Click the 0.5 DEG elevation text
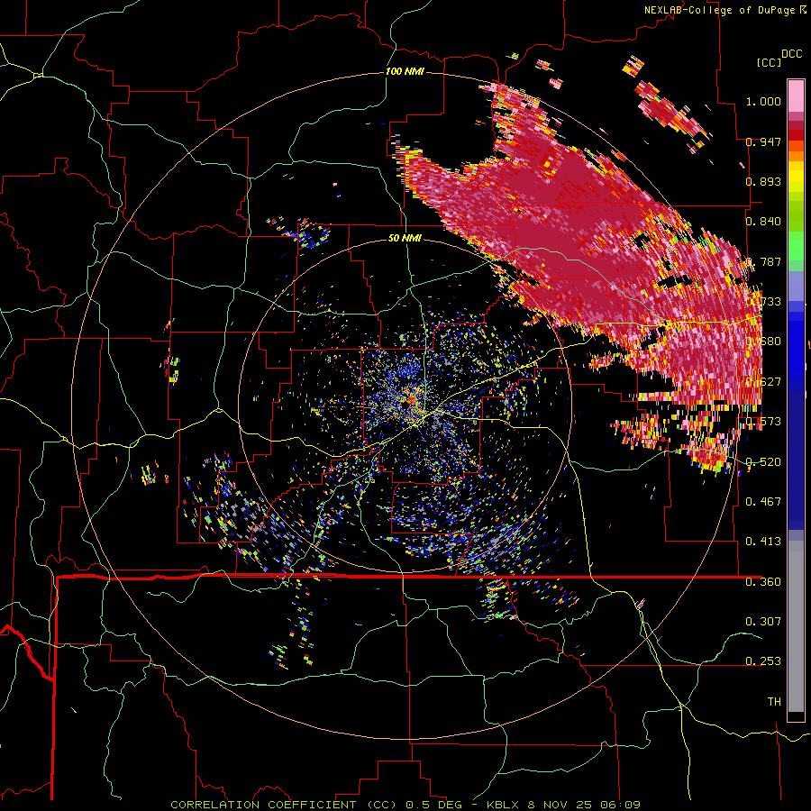Image resolution: width=811 pixels, height=811 pixels. [x=433, y=805]
